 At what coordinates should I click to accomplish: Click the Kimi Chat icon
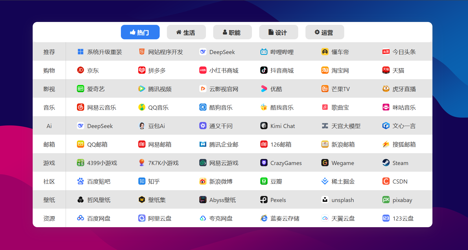(264, 126)
